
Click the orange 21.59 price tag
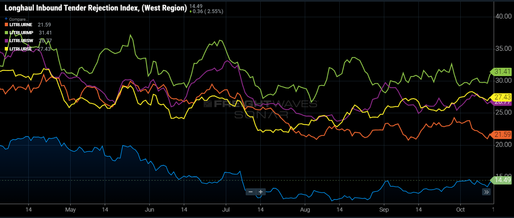[x=502, y=135]
